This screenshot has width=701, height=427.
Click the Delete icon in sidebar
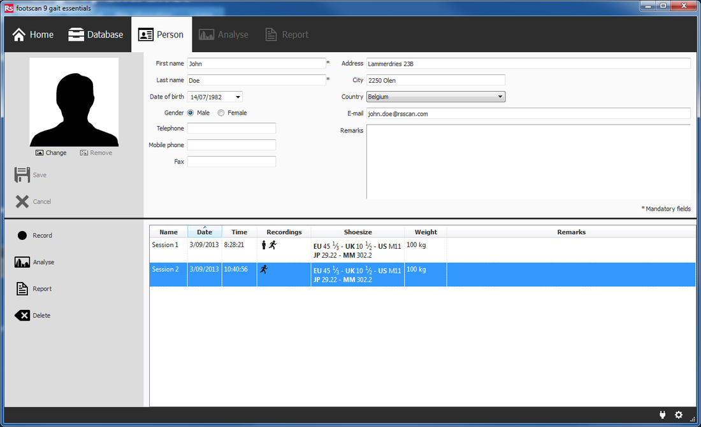(22, 316)
